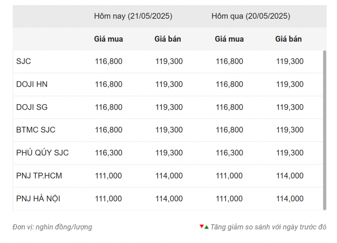Image resolution: width=337 pixels, height=243 pixels.
Task: Click "Giá mua" header under Hôm qua
Action: click(x=229, y=39)
